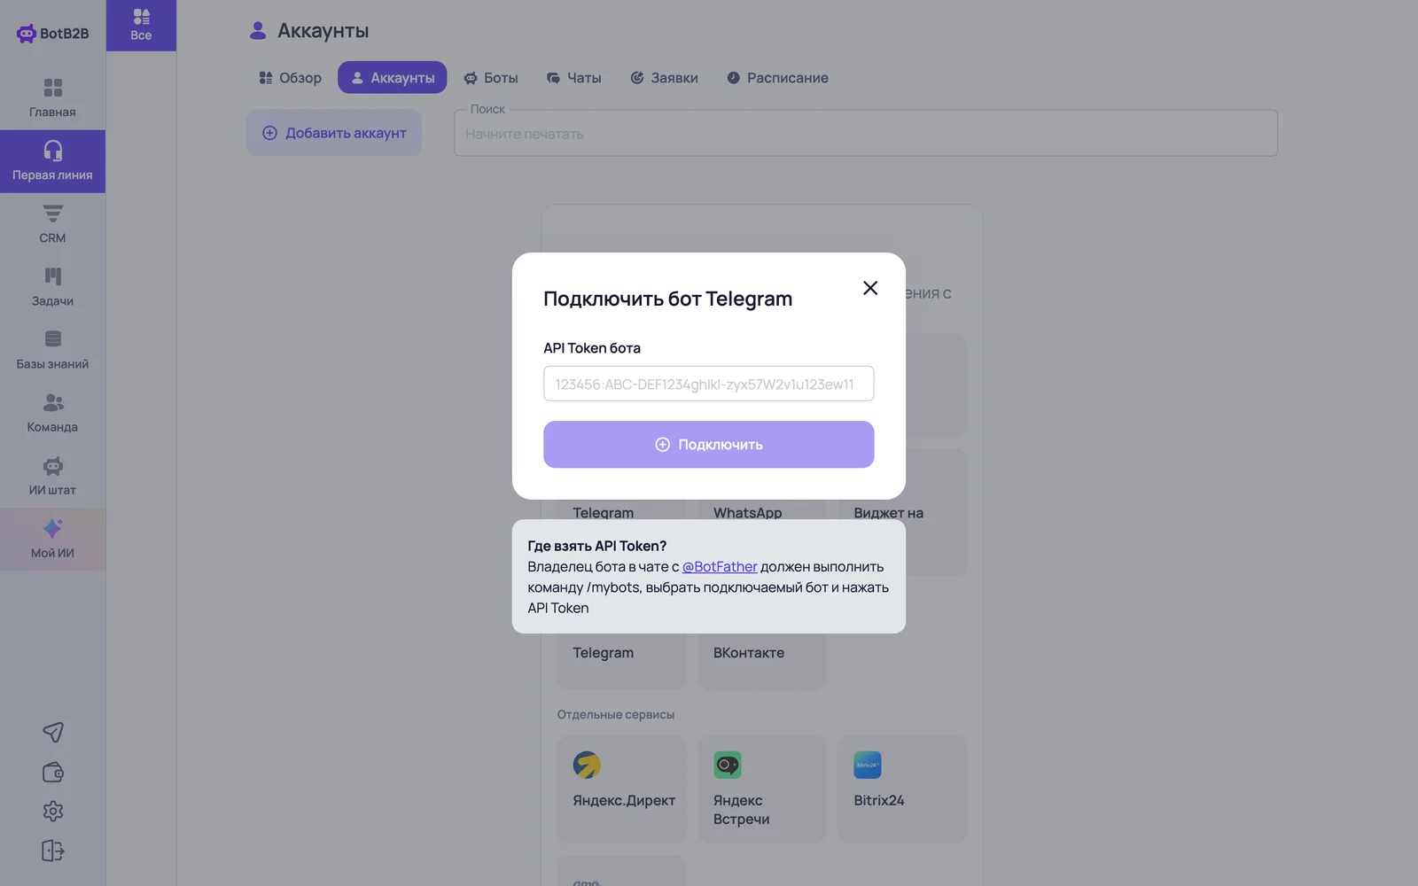Image resolution: width=1418 pixels, height=886 pixels.
Task: Switch to the Заявки tab
Action: coord(664,78)
